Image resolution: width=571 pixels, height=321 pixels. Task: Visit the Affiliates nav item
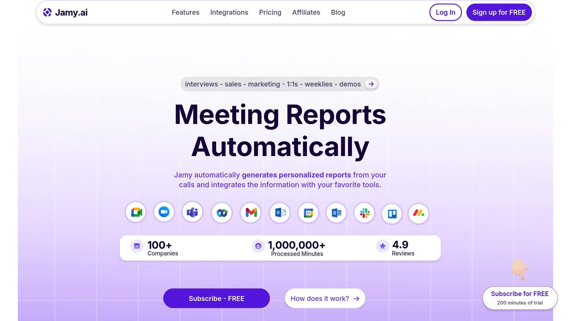click(x=306, y=12)
